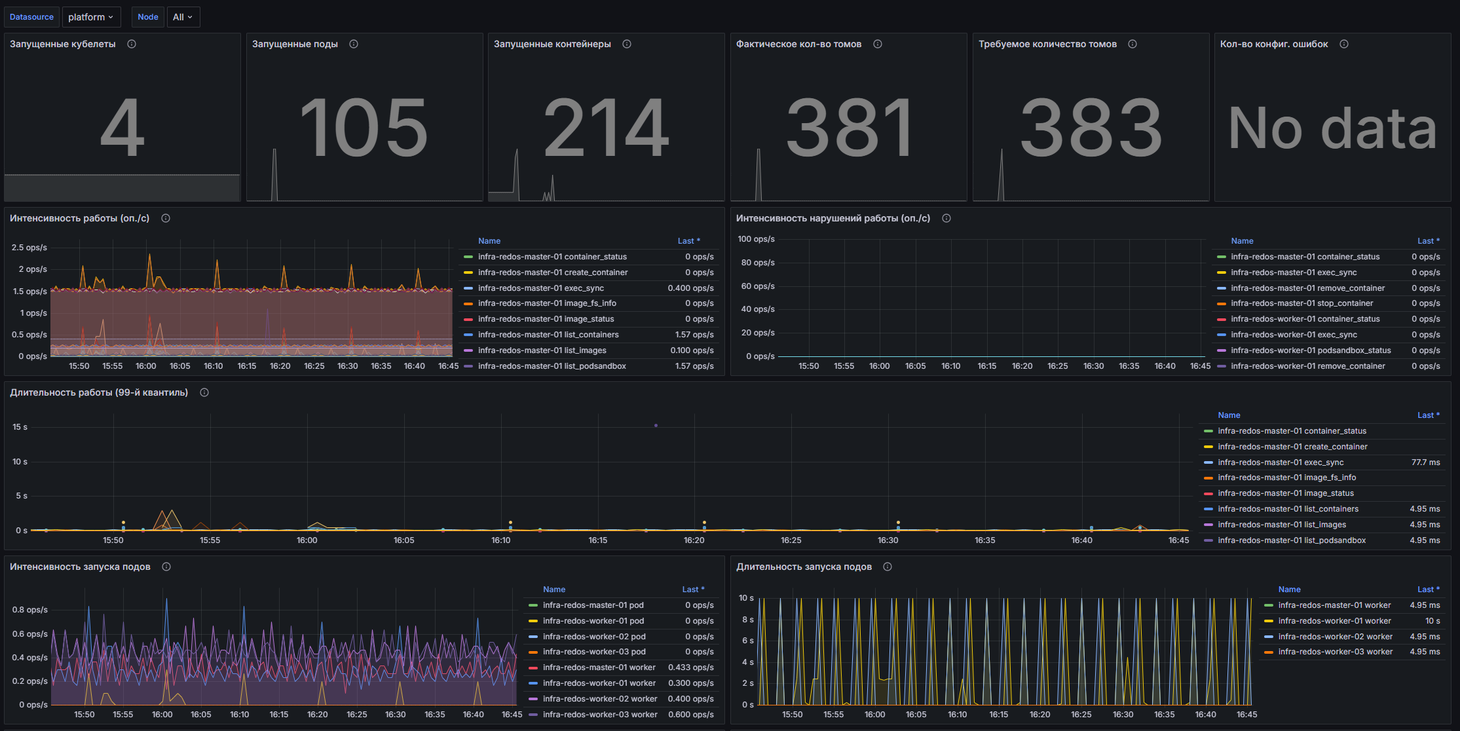Click info icon next to Длительность запуска подов
The width and height of the screenshot is (1460, 731).
tap(888, 567)
